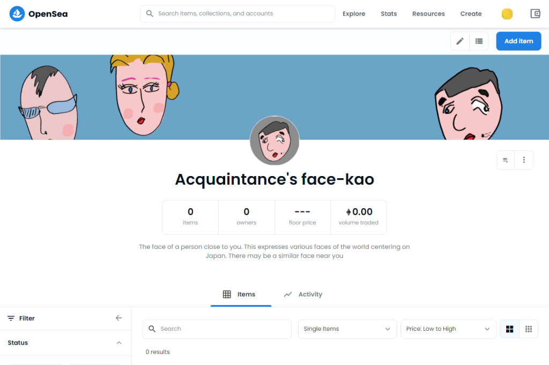Switch to large grid view
This screenshot has height=365, width=549.
[x=509, y=329]
